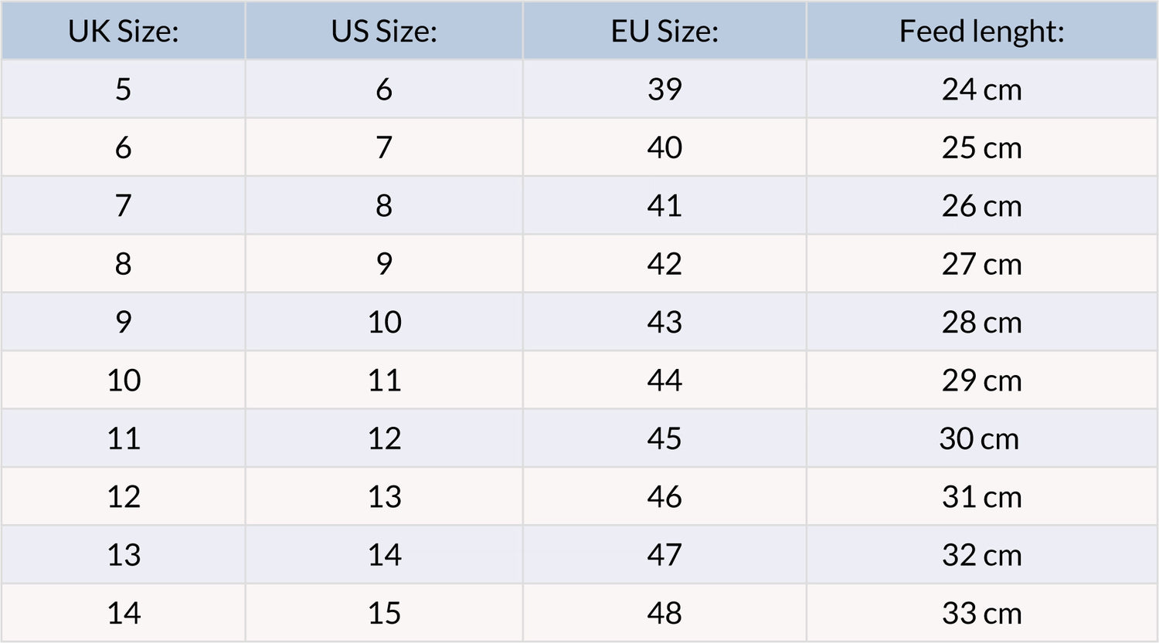Image resolution: width=1159 pixels, height=643 pixels.
Task: Click UK size 5 in the first row
Action: (124, 90)
